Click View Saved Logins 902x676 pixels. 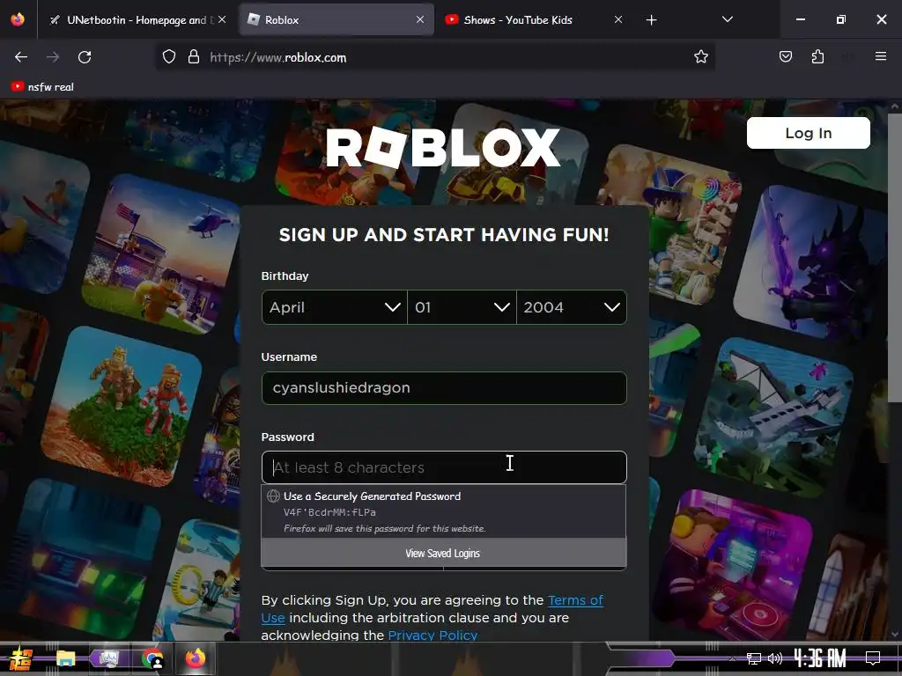point(444,553)
